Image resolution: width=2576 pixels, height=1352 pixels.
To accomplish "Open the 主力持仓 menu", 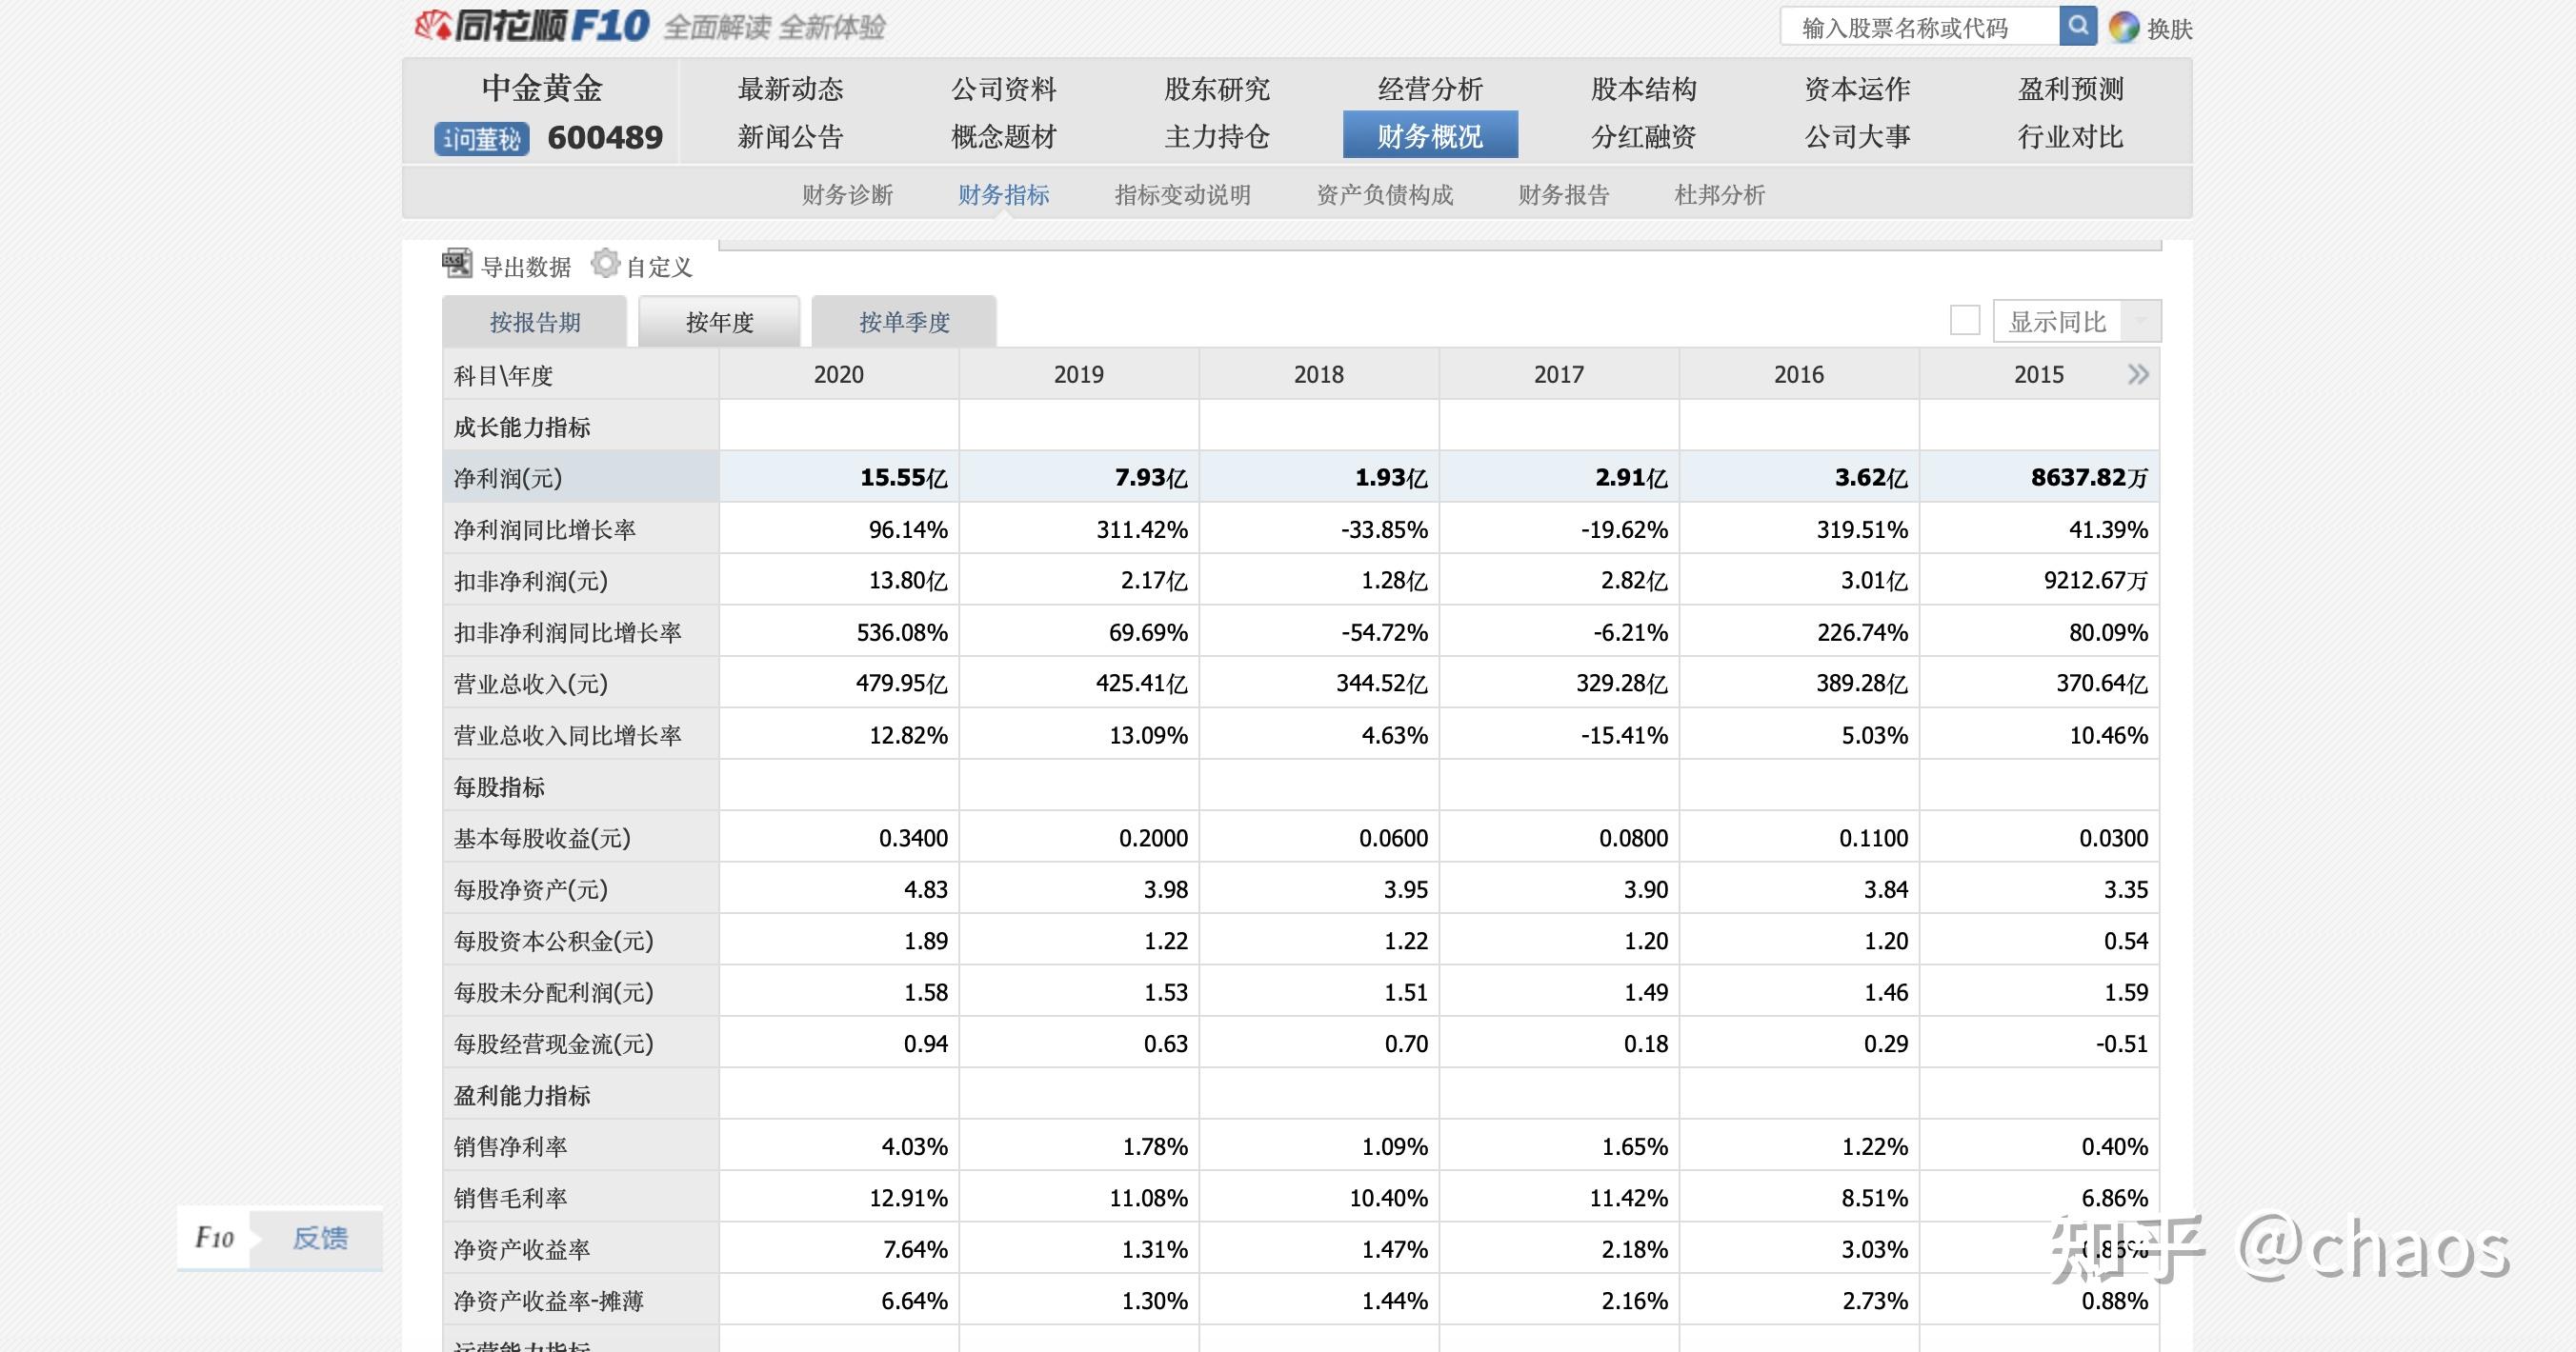I will [1217, 136].
